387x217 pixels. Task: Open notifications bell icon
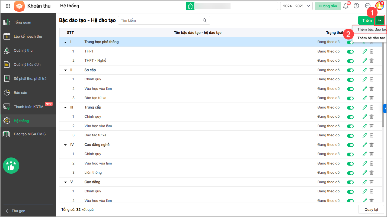(346, 6)
